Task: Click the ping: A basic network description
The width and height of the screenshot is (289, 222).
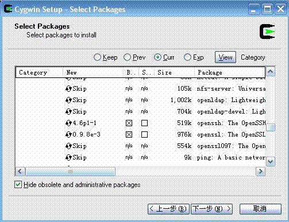Action: coord(232,158)
